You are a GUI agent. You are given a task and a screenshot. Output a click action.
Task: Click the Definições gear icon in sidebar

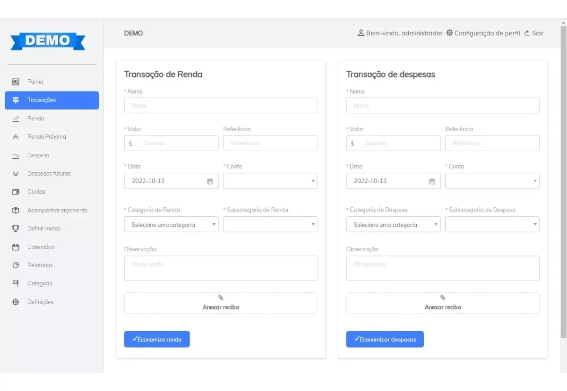pos(16,302)
